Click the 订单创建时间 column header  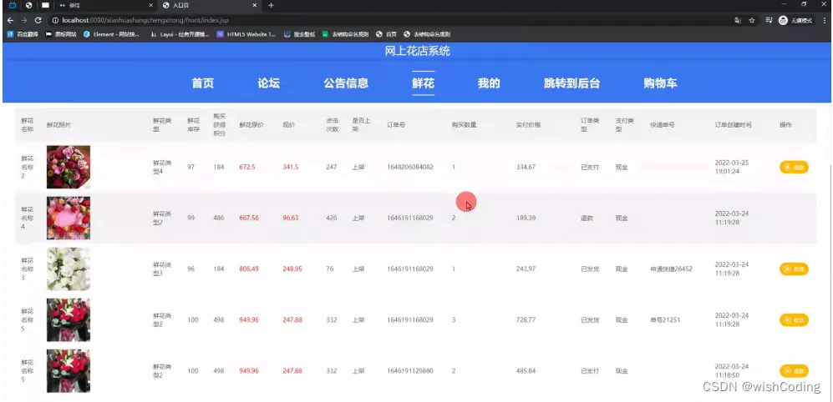(733, 125)
